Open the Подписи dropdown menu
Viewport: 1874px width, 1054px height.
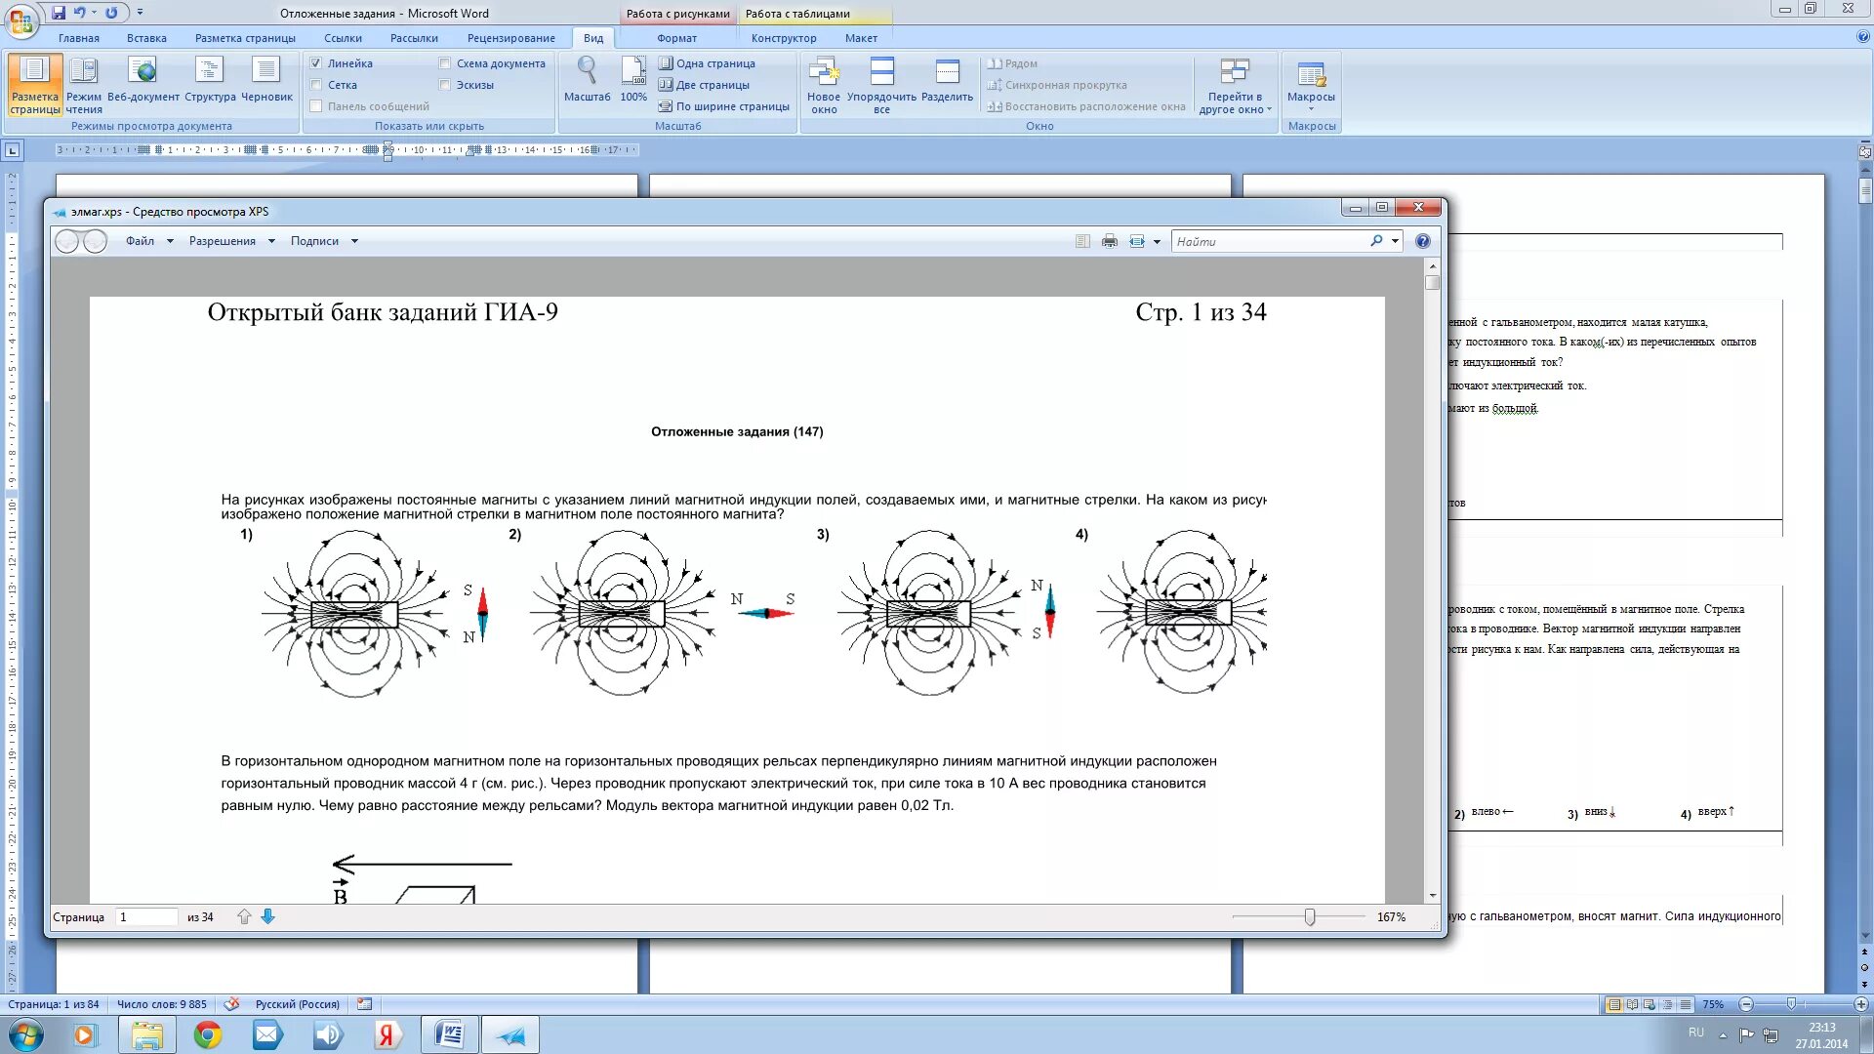click(323, 241)
